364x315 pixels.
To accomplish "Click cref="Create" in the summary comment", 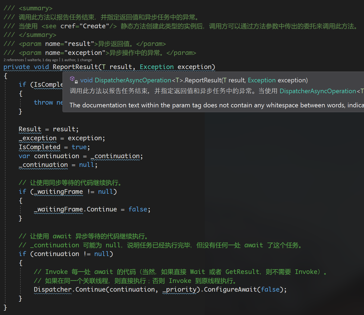I will click(85, 26).
